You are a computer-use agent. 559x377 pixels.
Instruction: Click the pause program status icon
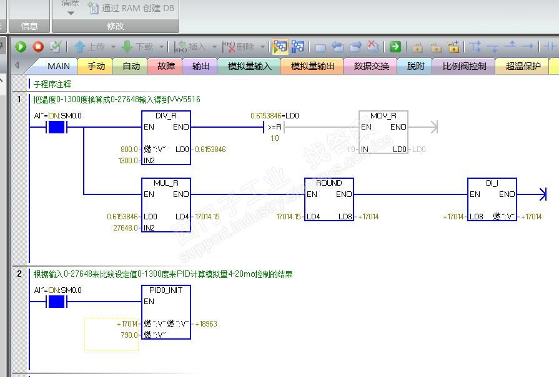298,47
